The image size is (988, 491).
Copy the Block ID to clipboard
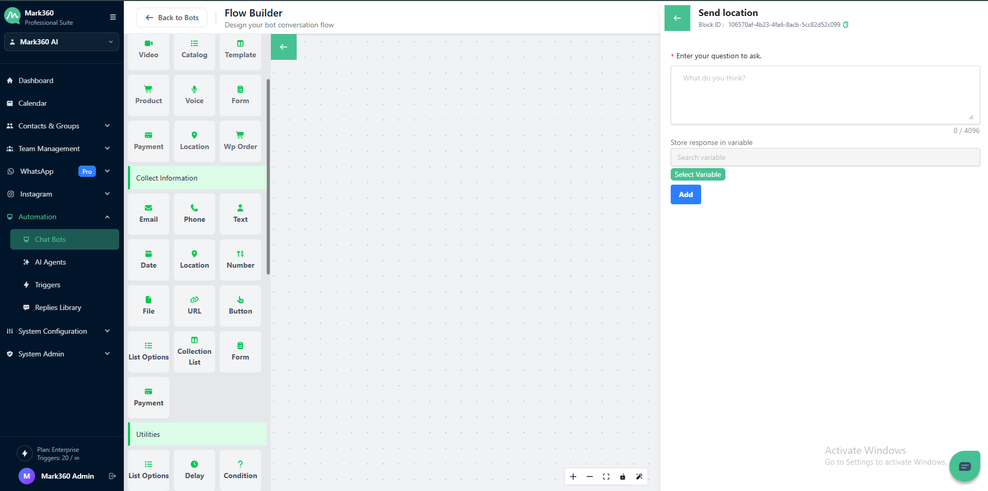(846, 25)
